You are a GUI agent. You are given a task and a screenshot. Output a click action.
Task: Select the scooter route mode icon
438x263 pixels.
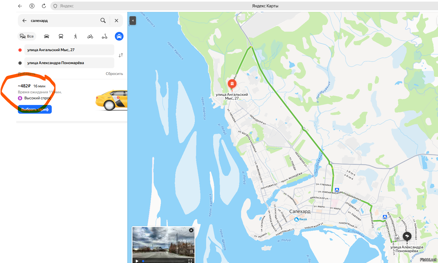coord(105,36)
